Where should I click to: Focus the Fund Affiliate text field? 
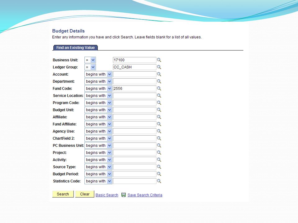(x=134, y=124)
